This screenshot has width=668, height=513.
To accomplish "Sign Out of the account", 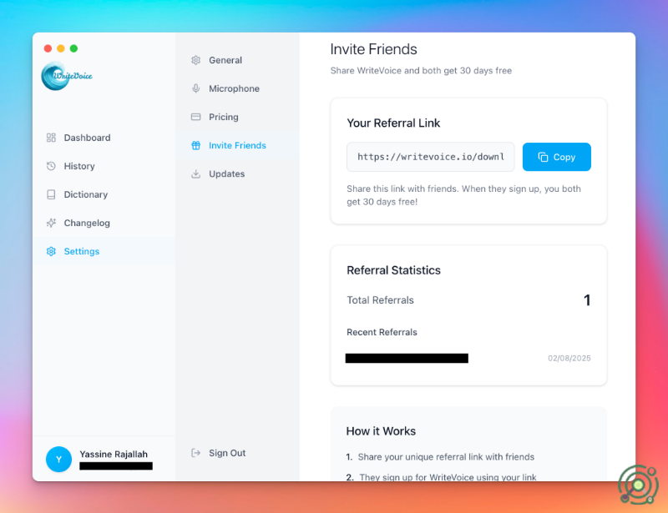I will pos(227,453).
